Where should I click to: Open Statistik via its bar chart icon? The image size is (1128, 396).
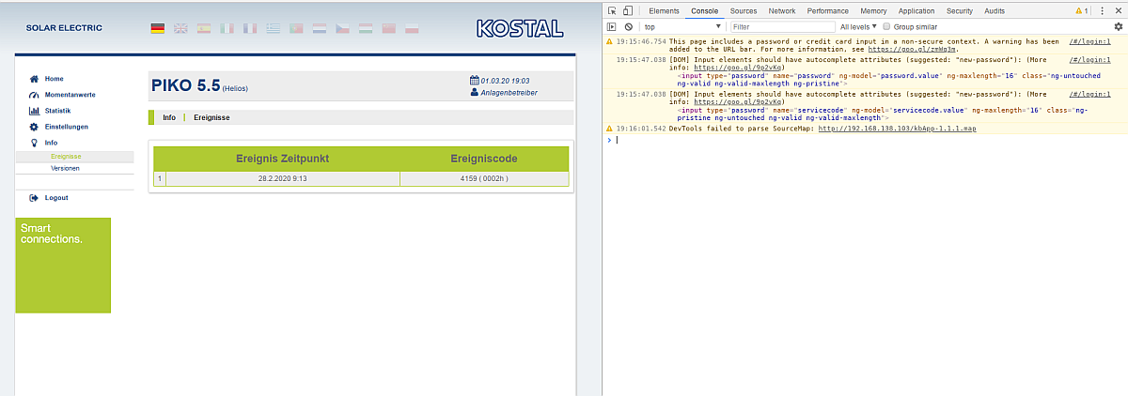point(34,111)
